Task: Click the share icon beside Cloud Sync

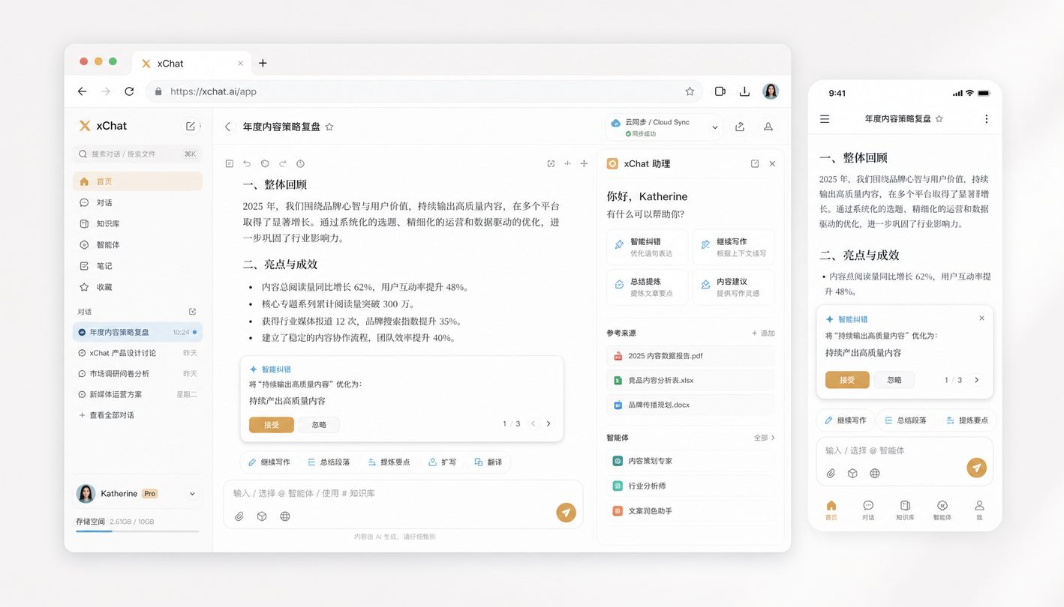Action: coord(740,127)
